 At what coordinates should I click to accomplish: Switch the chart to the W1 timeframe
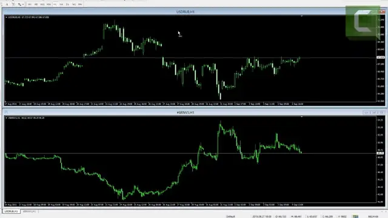point(74,4)
